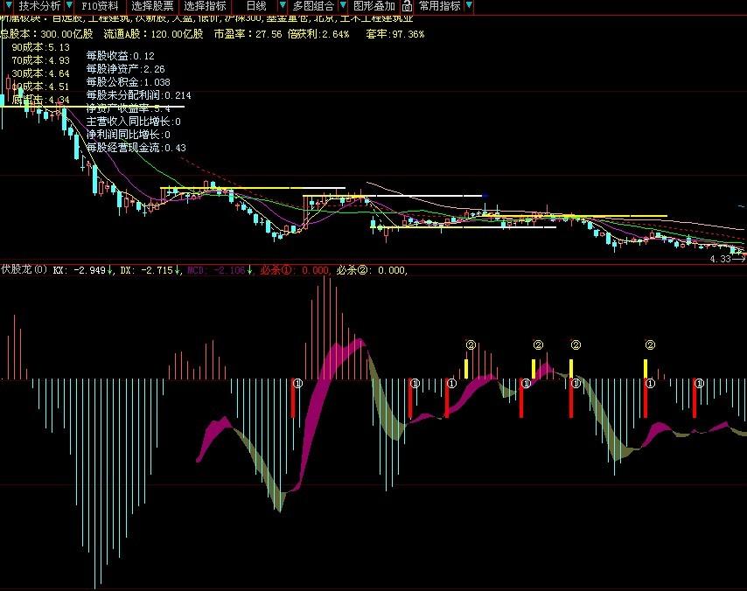
Task: Click the 选择指标 button
Action: click(x=205, y=6)
